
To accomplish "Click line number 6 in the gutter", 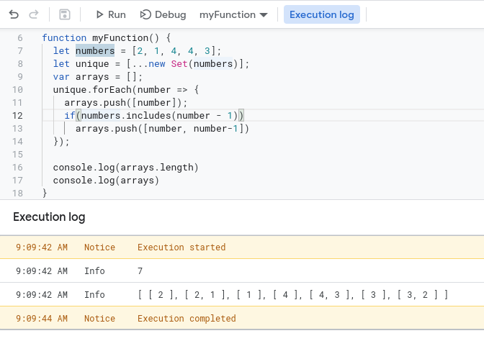I will point(19,37).
